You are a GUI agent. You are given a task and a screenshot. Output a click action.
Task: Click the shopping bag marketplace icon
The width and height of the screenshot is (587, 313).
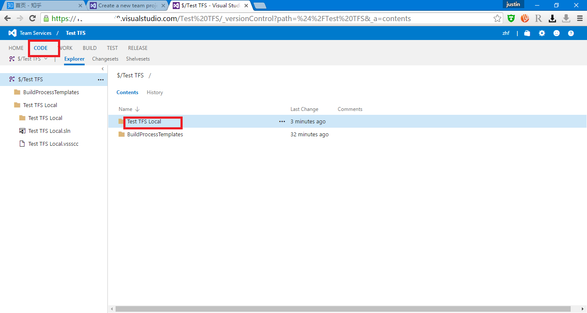[x=527, y=33]
